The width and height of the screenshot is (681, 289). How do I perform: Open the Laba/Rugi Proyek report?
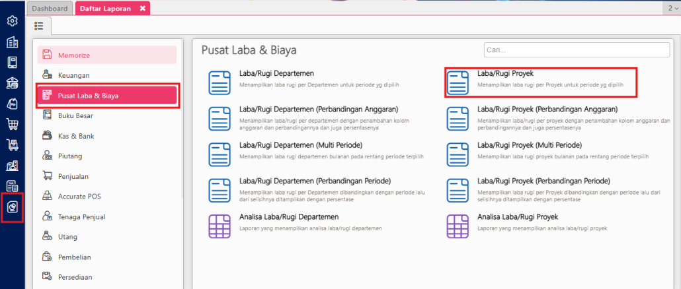(x=505, y=73)
